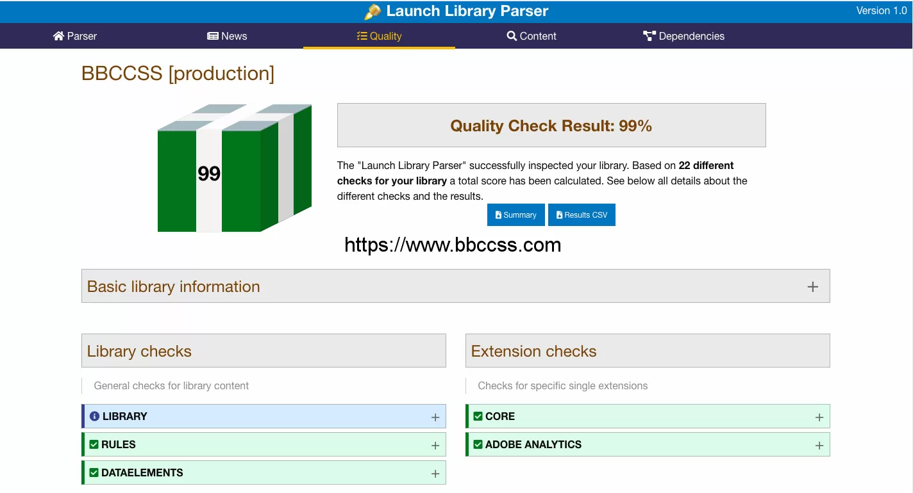
Task: Click the green check icon next to DATAELEMENTS
Action: [x=94, y=473]
